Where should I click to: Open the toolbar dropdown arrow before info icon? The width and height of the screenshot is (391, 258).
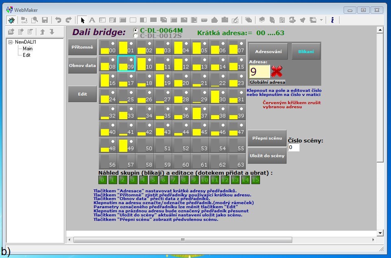point(321,20)
